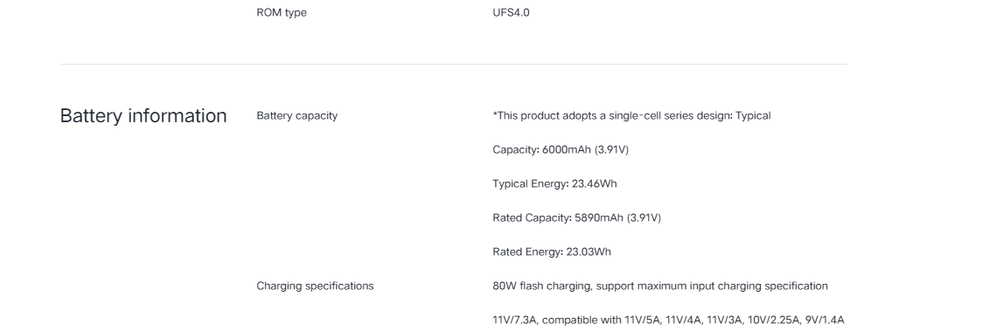989x331 pixels.
Task: Click Rated Capacity: 5890mAh line
Action: point(576,218)
